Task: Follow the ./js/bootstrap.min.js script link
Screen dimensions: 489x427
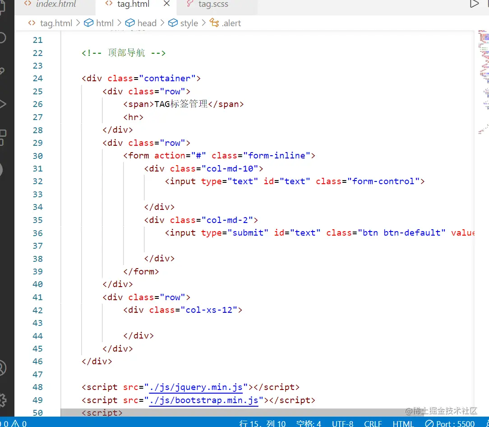Action: point(203,400)
